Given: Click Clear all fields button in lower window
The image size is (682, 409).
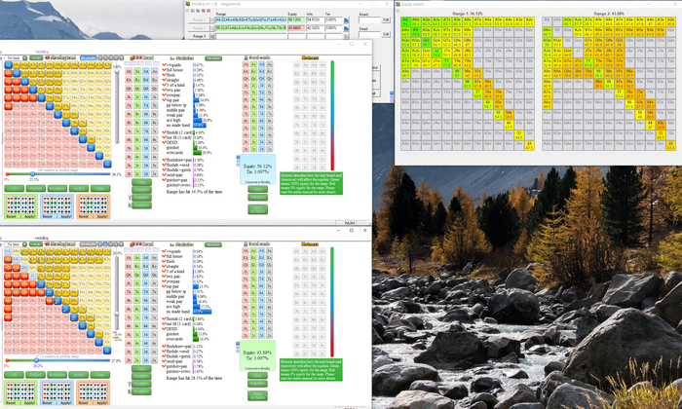Looking at the screenshot, I should (x=257, y=395).
